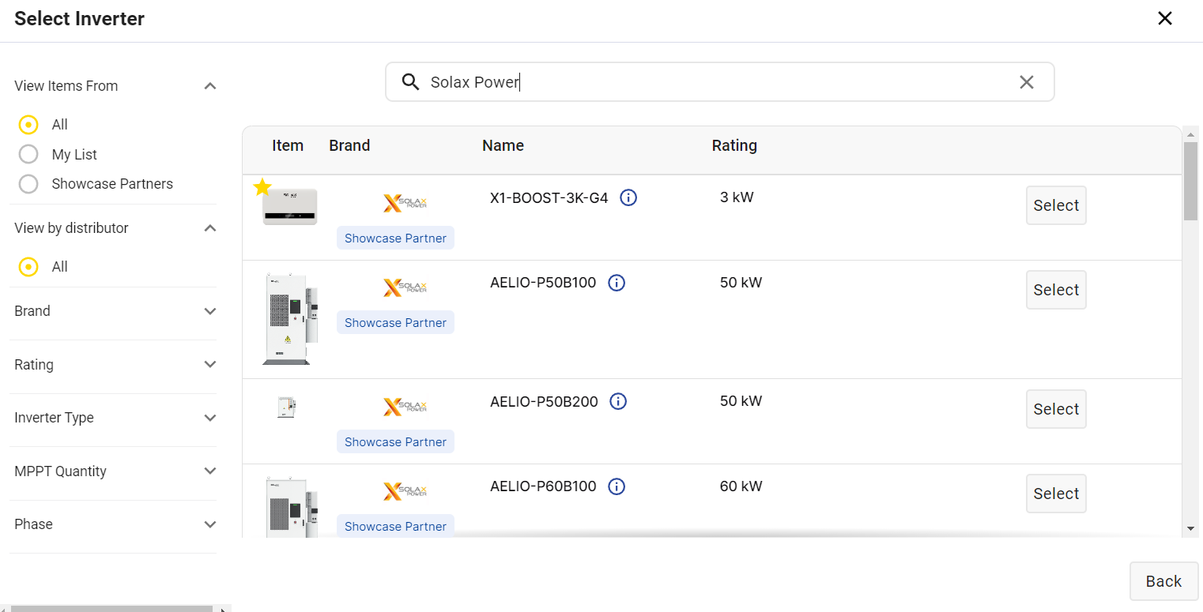Click the scroll-down arrow of results list
1203x612 pixels.
pos(1190,528)
